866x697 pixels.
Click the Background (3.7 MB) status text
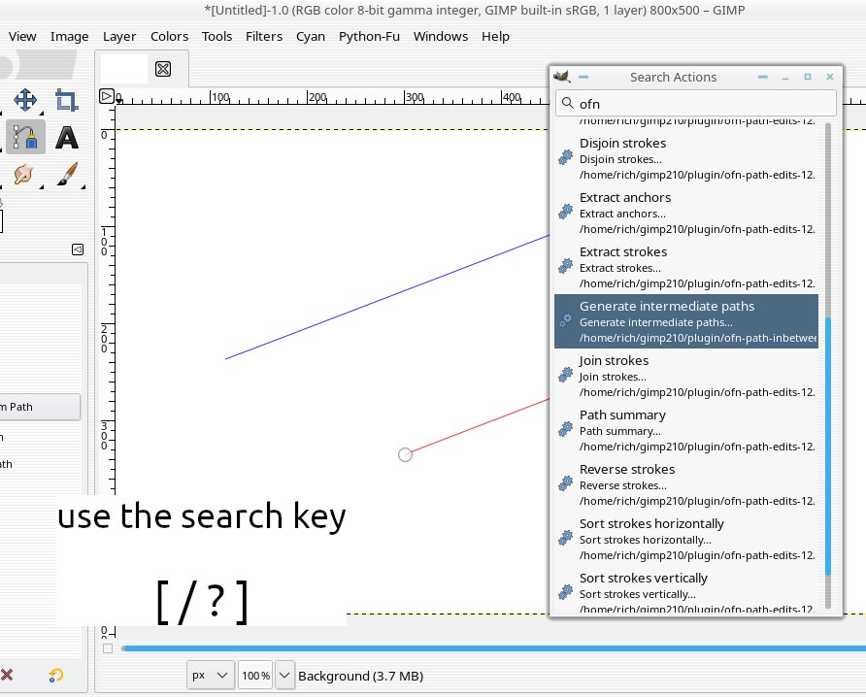click(360, 676)
